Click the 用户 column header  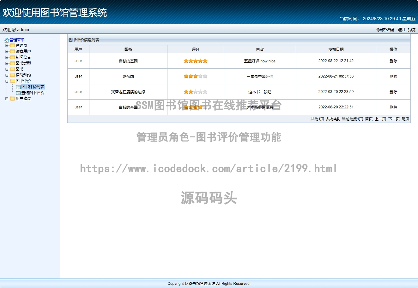78,49
